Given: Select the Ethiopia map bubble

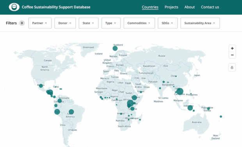Looking at the screenshot, I should pos(134,97).
